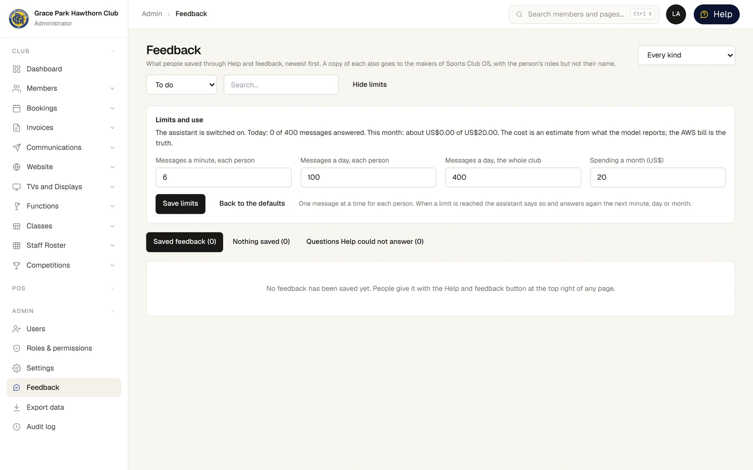
Task: Click the Export data download icon
Action: pyautogui.click(x=16, y=407)
